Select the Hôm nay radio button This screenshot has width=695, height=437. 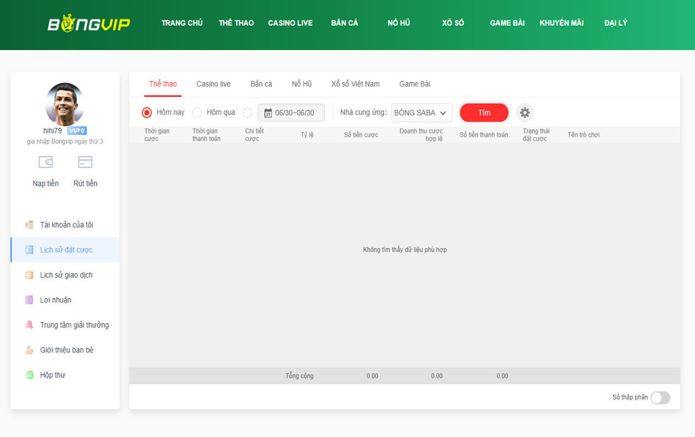coord(147,112)
